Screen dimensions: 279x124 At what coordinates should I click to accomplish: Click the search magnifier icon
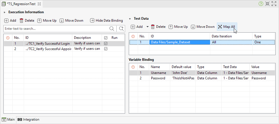coord(112,29)
